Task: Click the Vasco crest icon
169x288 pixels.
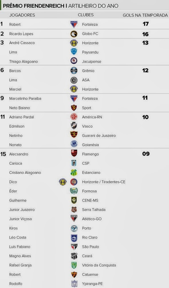Action: pyautogui.click(x=74, y=126)
